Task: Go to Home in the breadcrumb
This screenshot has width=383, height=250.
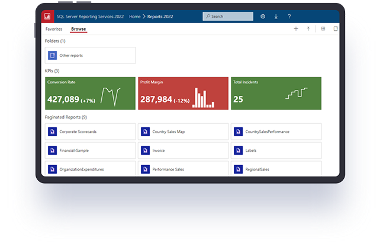Action: [135, 17]
